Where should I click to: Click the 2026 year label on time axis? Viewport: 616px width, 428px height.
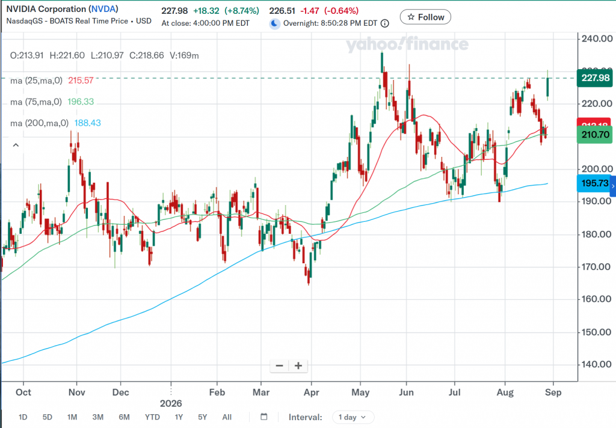point(171,403)
